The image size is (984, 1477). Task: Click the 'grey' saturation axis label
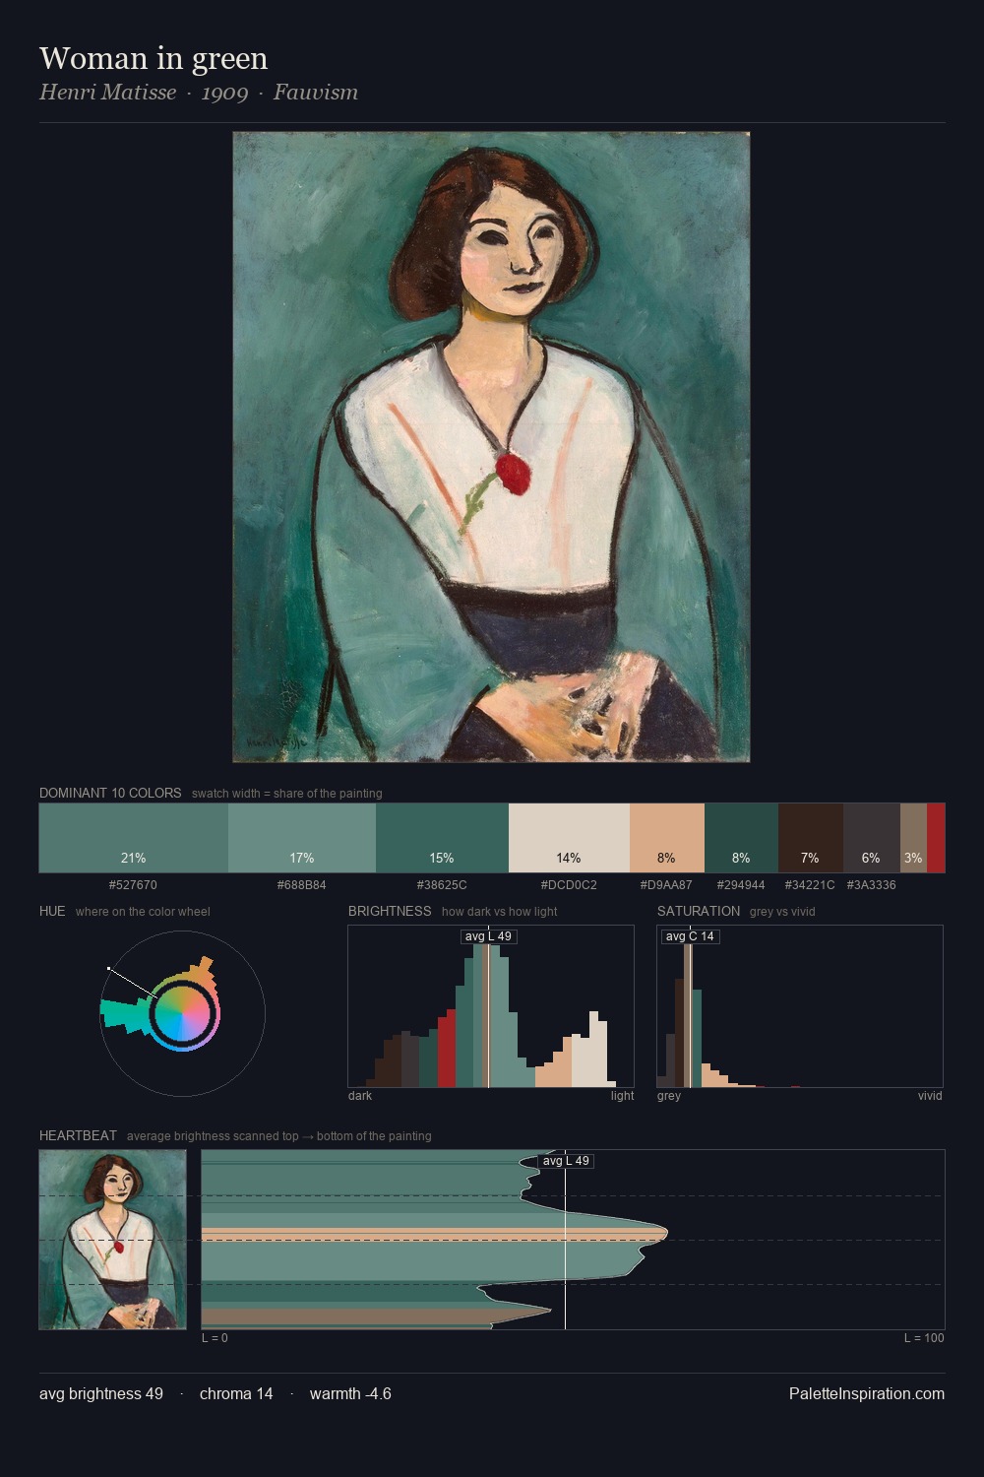coord(669,1096)
